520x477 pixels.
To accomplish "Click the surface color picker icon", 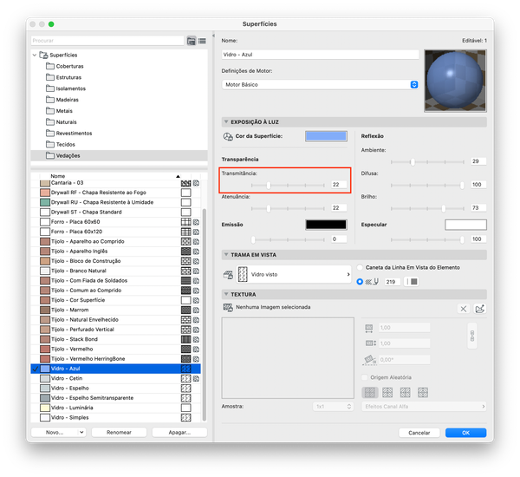I will pos(228,136).
